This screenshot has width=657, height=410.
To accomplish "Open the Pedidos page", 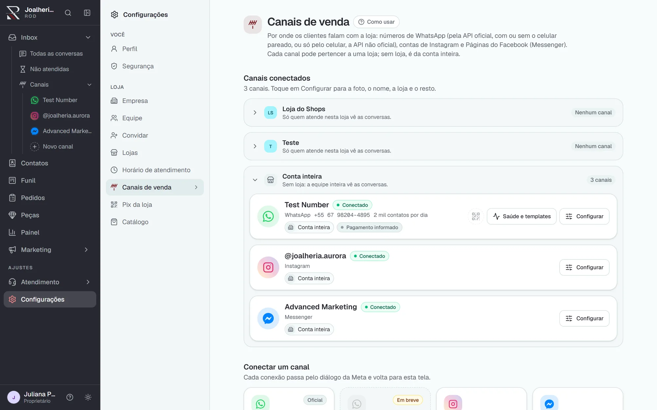I will point(50,198).
